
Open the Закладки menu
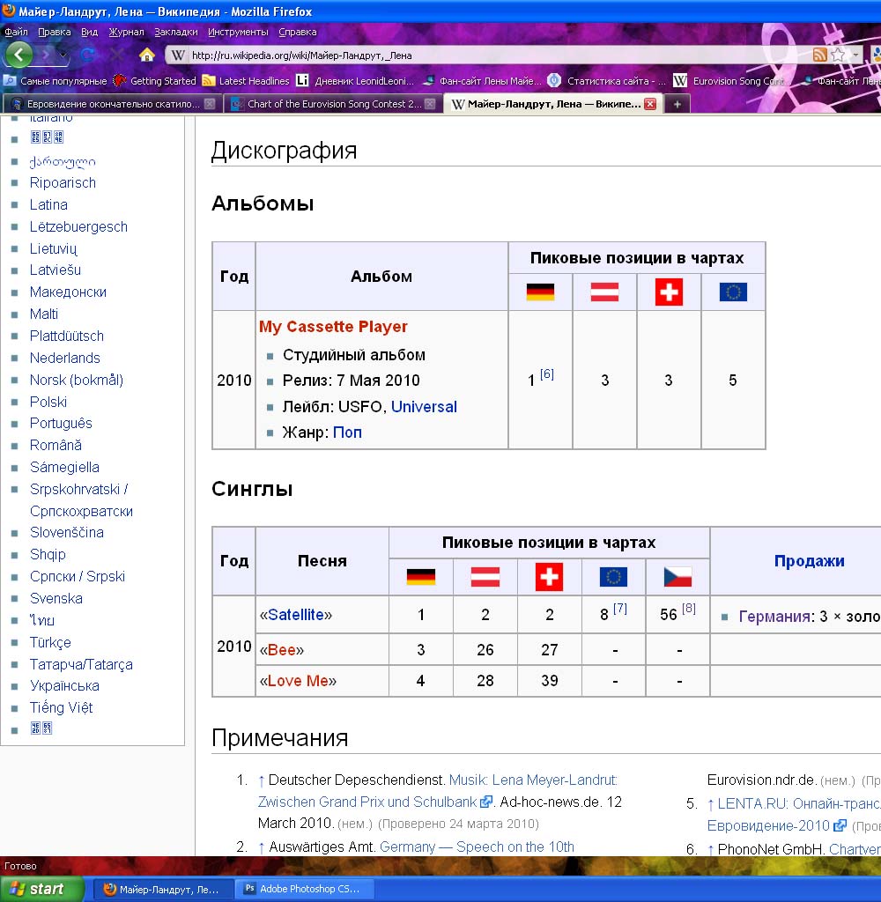(x=176, y=32)
